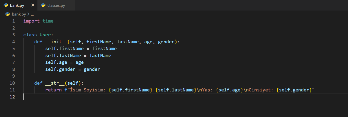Select line 1 via its line number
Image resolution: width=348 pixels, height=117 pixels.
[13, 21]
